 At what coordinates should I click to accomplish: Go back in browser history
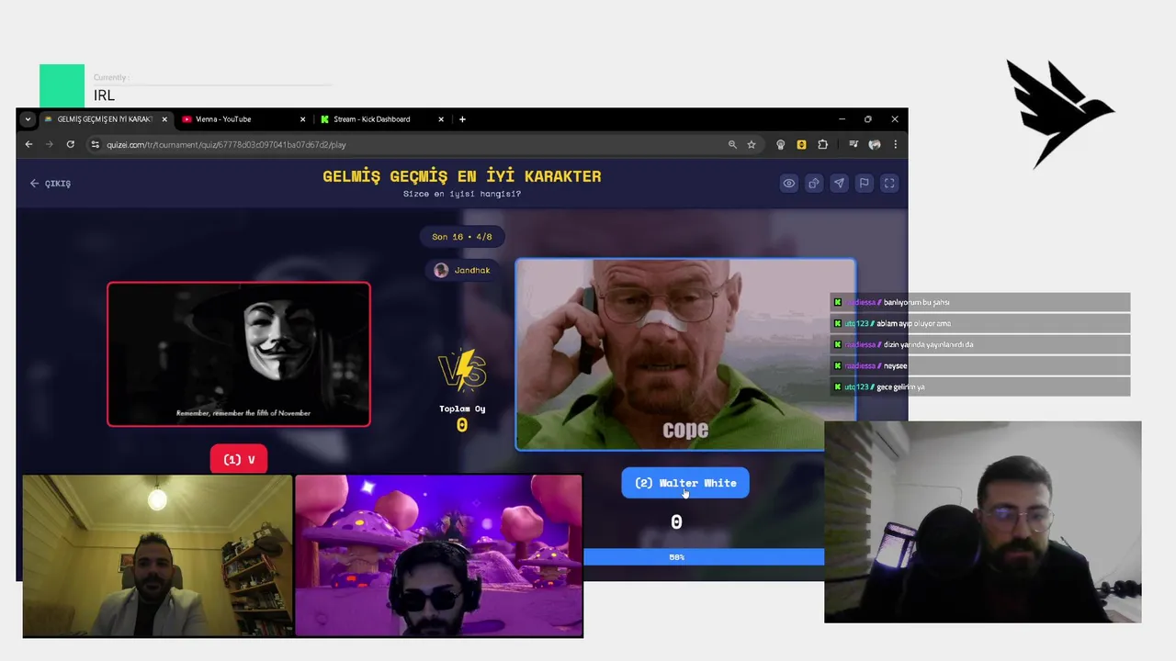point(28,144)
